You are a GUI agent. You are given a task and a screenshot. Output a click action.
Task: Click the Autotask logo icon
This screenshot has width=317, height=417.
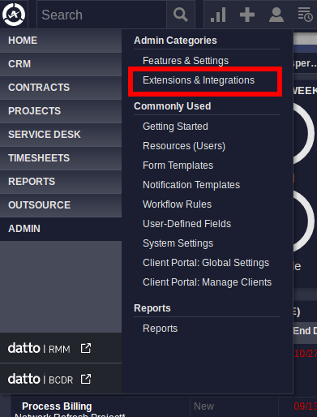coord(14,15)
